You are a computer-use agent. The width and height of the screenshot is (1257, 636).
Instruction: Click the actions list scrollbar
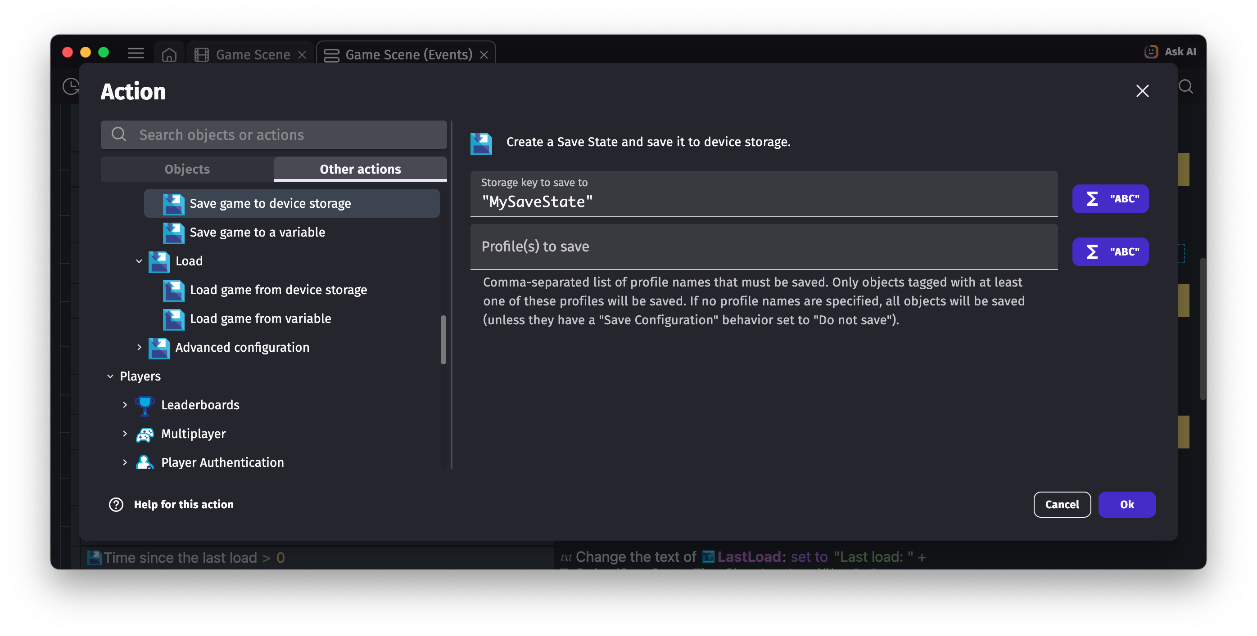pos(443,340)
